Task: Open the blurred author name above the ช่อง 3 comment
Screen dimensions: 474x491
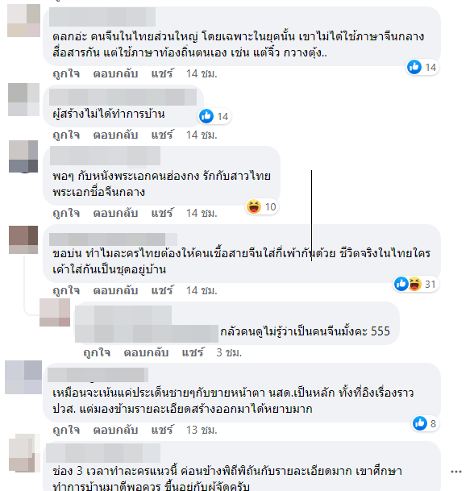Action: click(103, 453)
